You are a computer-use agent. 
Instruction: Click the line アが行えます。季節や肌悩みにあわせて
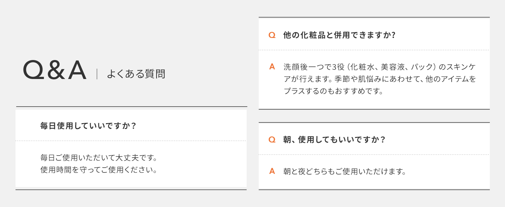pyautogui.click(x=379, y=79)
